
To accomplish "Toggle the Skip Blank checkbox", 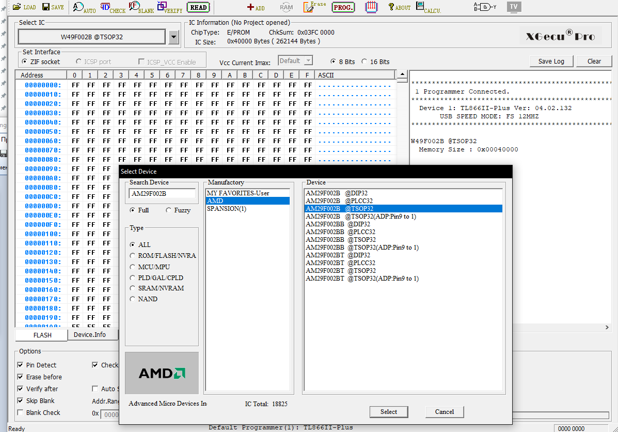I will [36, 400].
